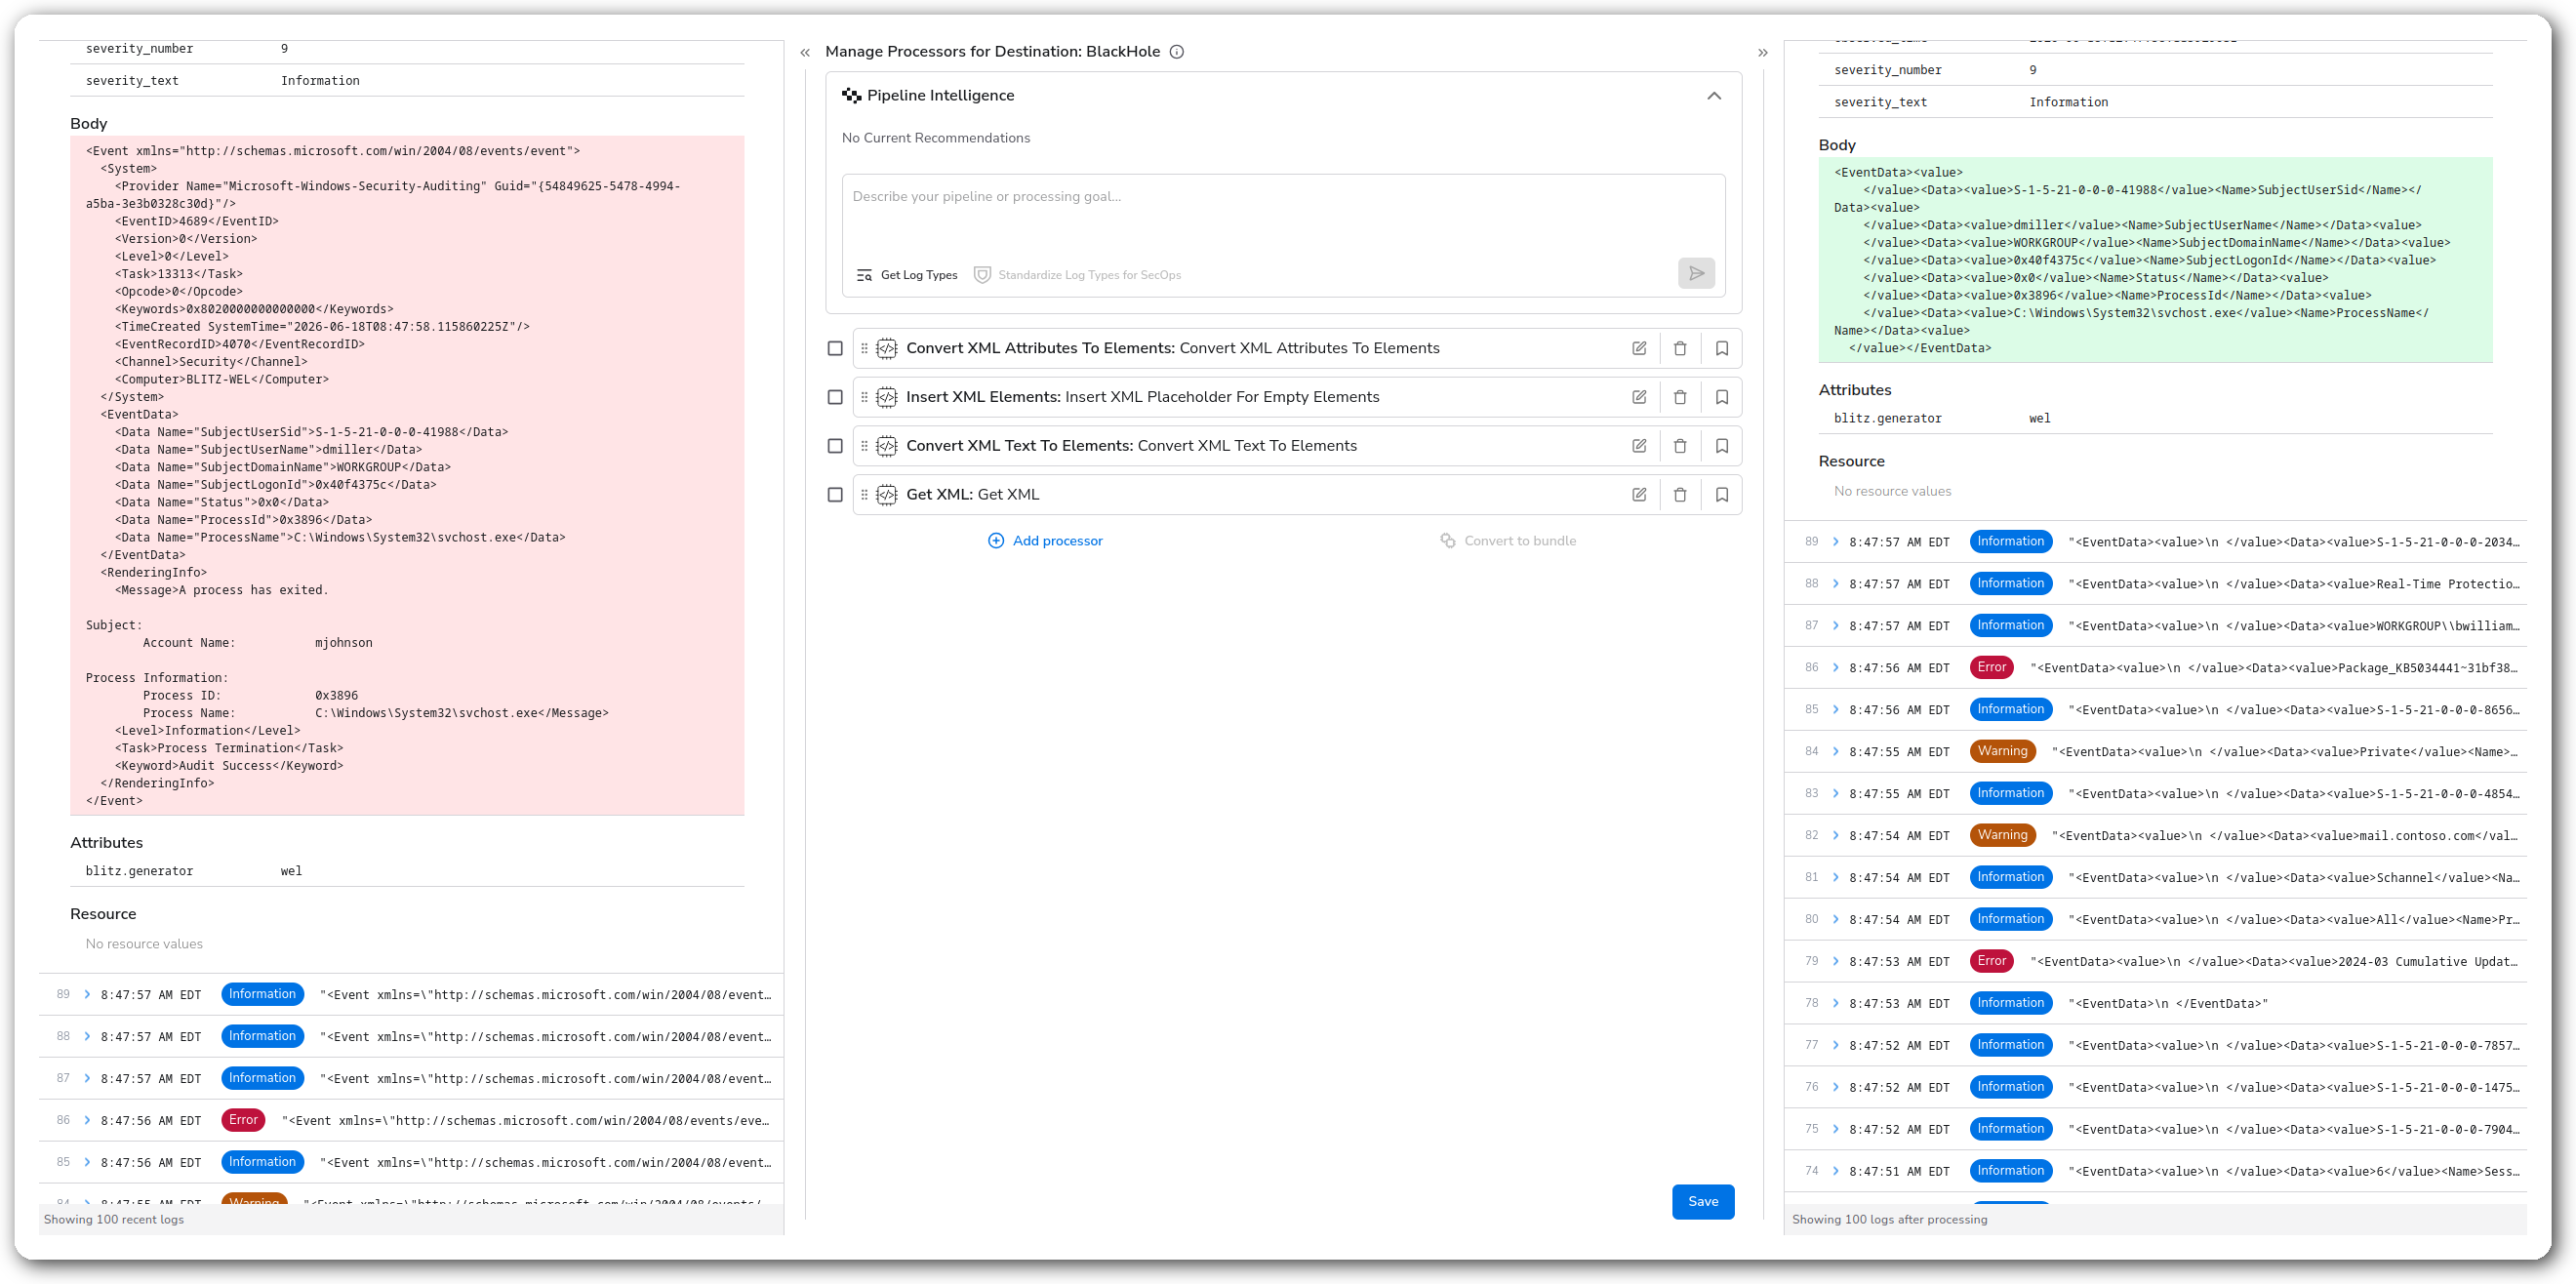Bookmark the Convert XML Text To Elements processor
2576x1284 pixels.
coord(1721,446)
